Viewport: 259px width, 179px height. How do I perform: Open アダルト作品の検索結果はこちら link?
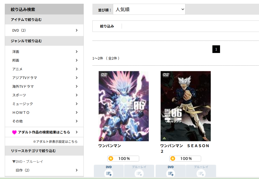(44, 132)
